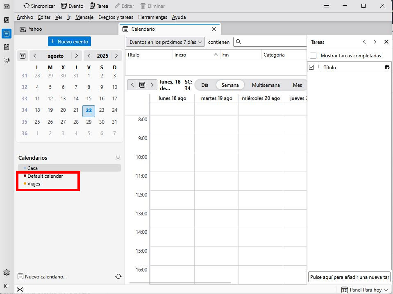
Task: Enable Mostrar tareas completadas checkbox
Action: pyautogui.click(x=313, y=55)
